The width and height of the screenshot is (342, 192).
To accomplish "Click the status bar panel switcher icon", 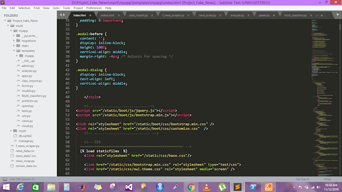I will click(x=5, y=179).
